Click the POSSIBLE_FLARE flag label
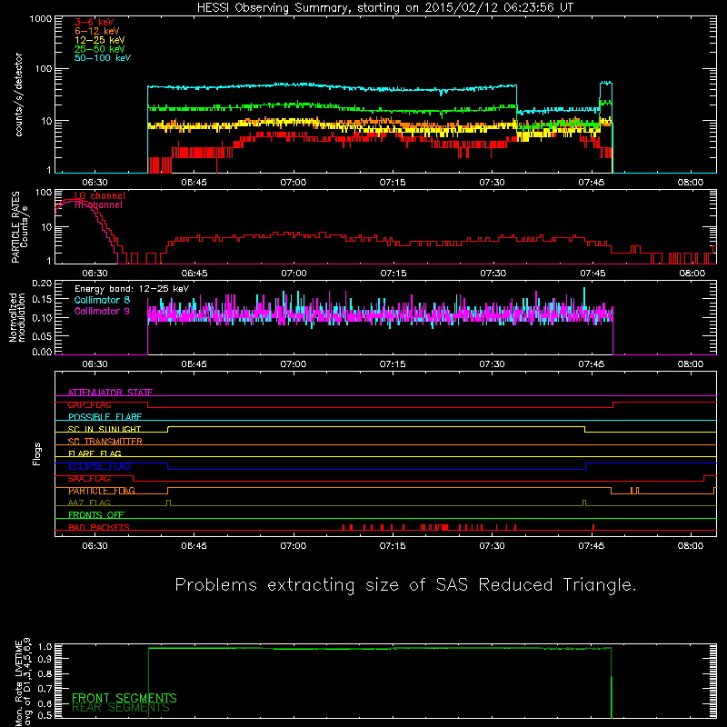The width and height of the screenshot is (727, 727). pos(105,417)
